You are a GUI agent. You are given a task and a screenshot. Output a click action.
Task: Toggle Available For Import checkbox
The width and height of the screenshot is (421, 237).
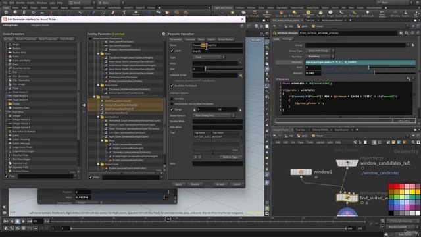[172, 86]
